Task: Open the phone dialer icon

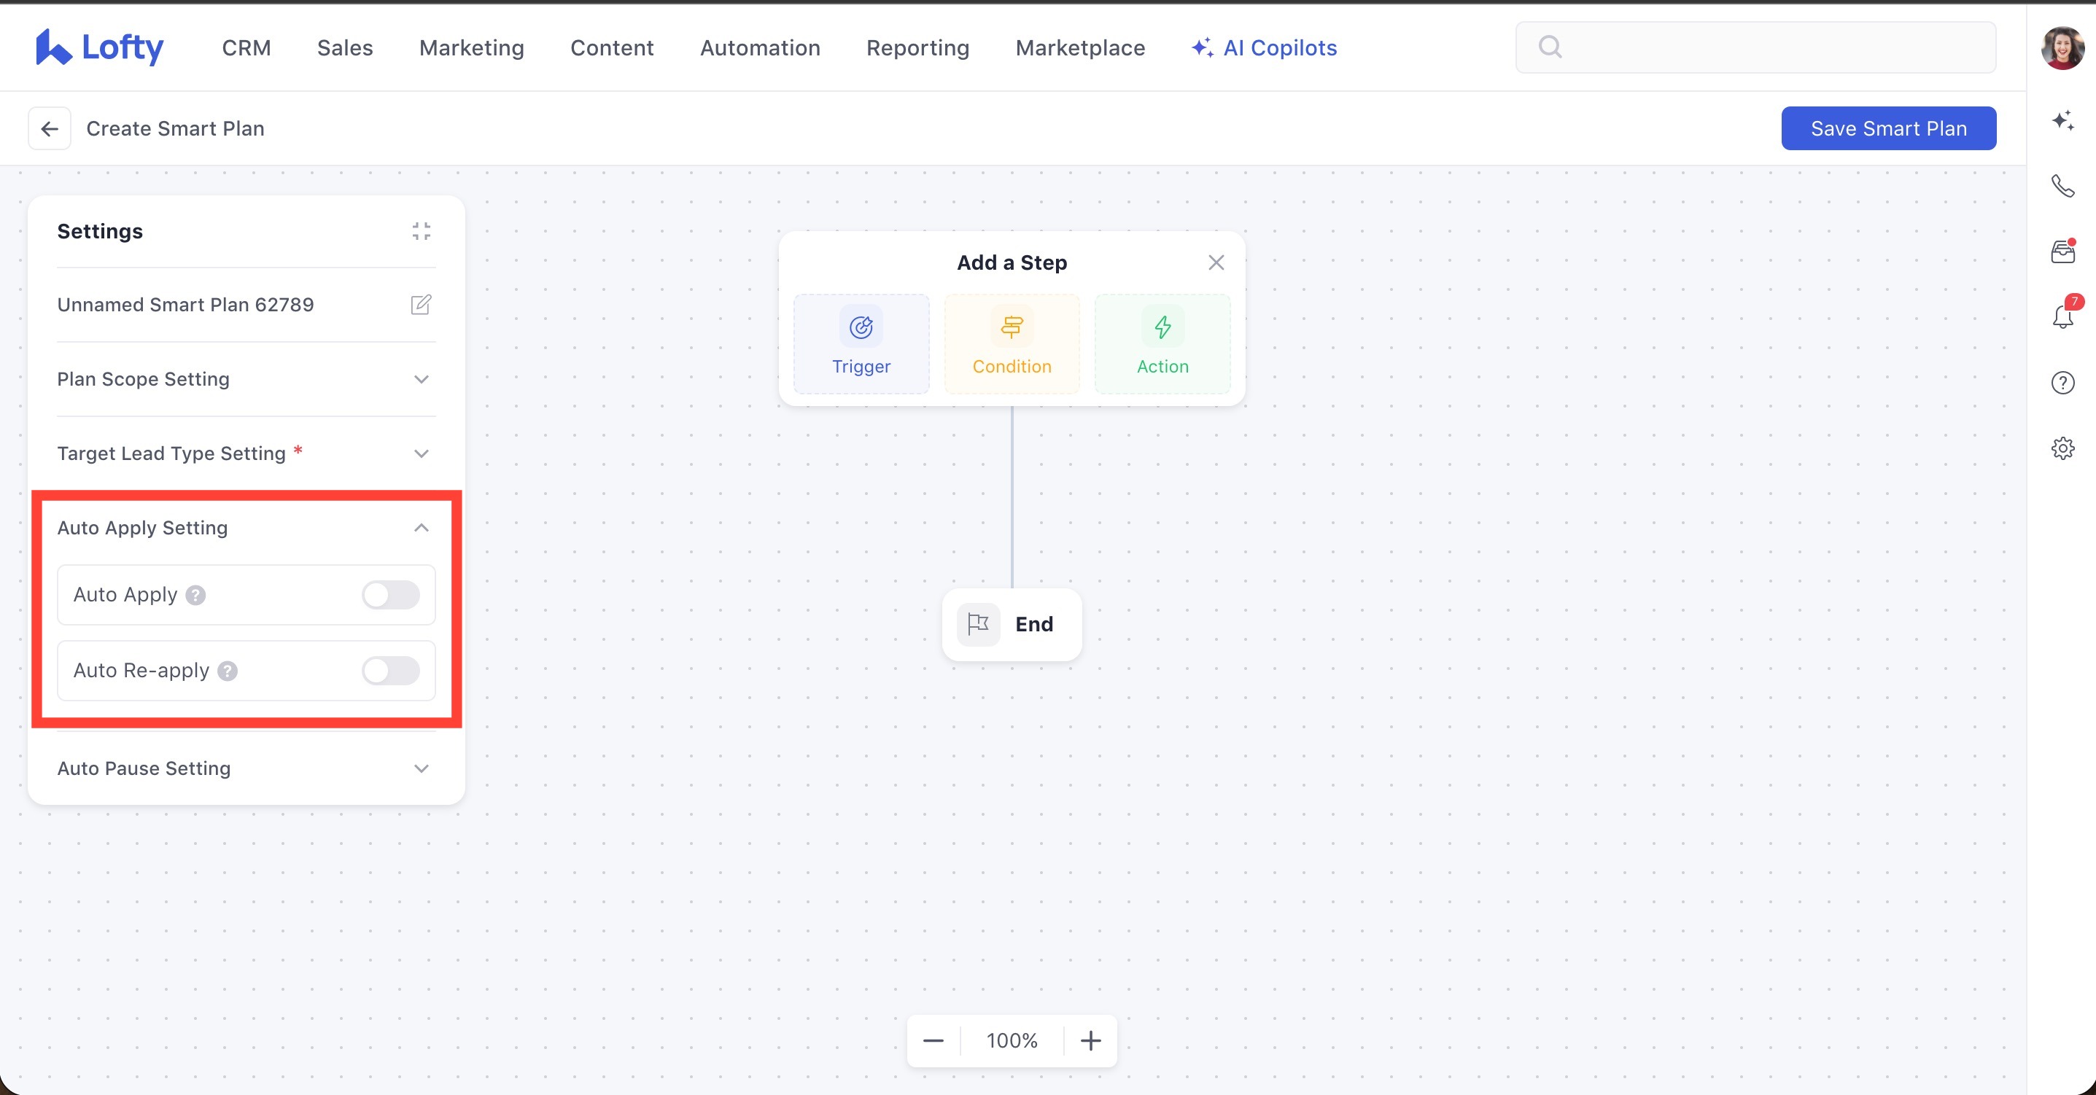Action: (2062, 187)
